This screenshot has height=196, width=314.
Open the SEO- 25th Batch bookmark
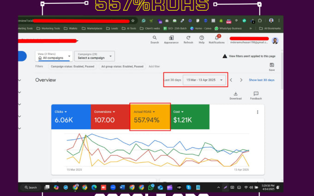tap(175, 29)
